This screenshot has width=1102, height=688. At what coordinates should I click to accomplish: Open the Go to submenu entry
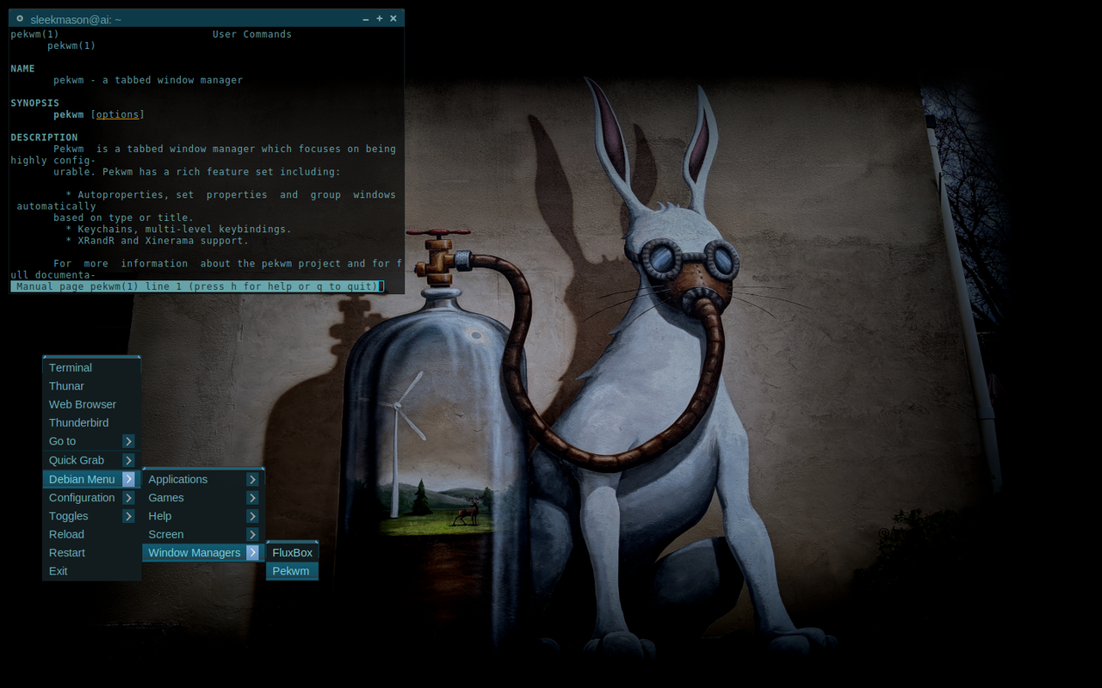pos(91,441)
